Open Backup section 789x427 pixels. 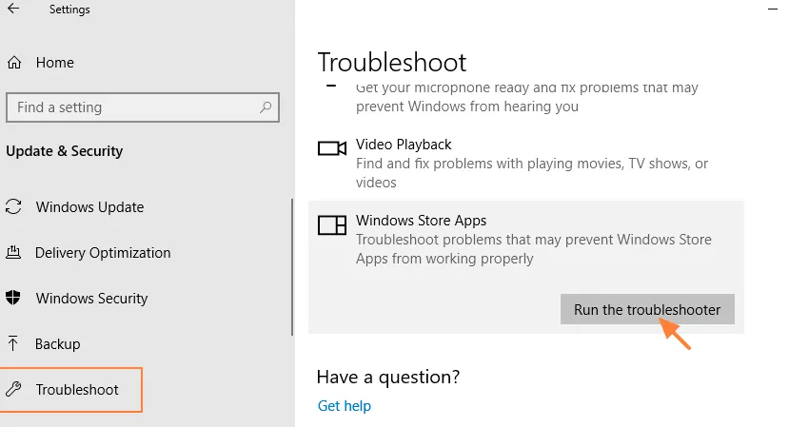click(57, 344)
